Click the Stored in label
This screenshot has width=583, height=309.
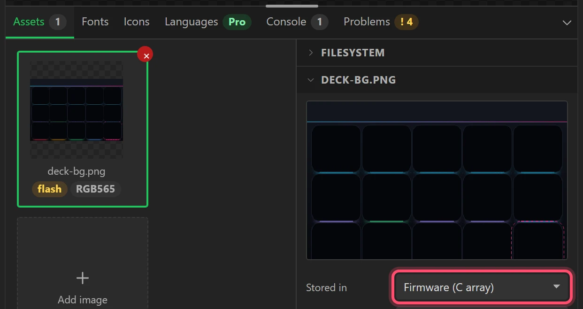click(x=326, y=287)
